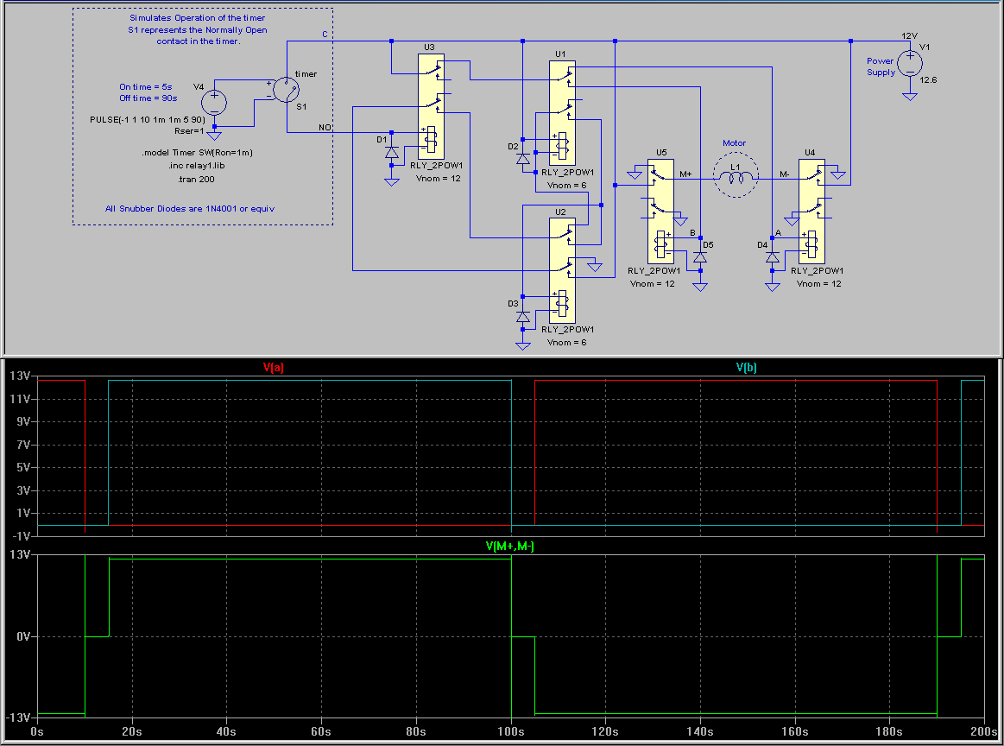This screenshot has height=746, width=1004.
Task: Click the .model Timer SW(Ron=1m) directive
Action: [197, 153]
